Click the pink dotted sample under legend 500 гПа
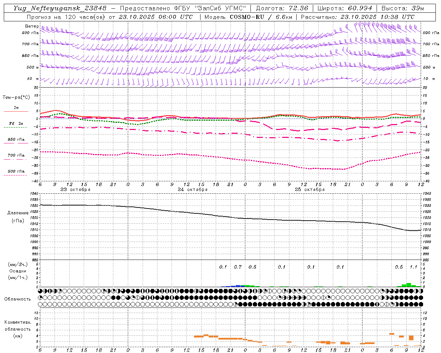441x353 pixels. pyautogui.click(x=15, y=175)
